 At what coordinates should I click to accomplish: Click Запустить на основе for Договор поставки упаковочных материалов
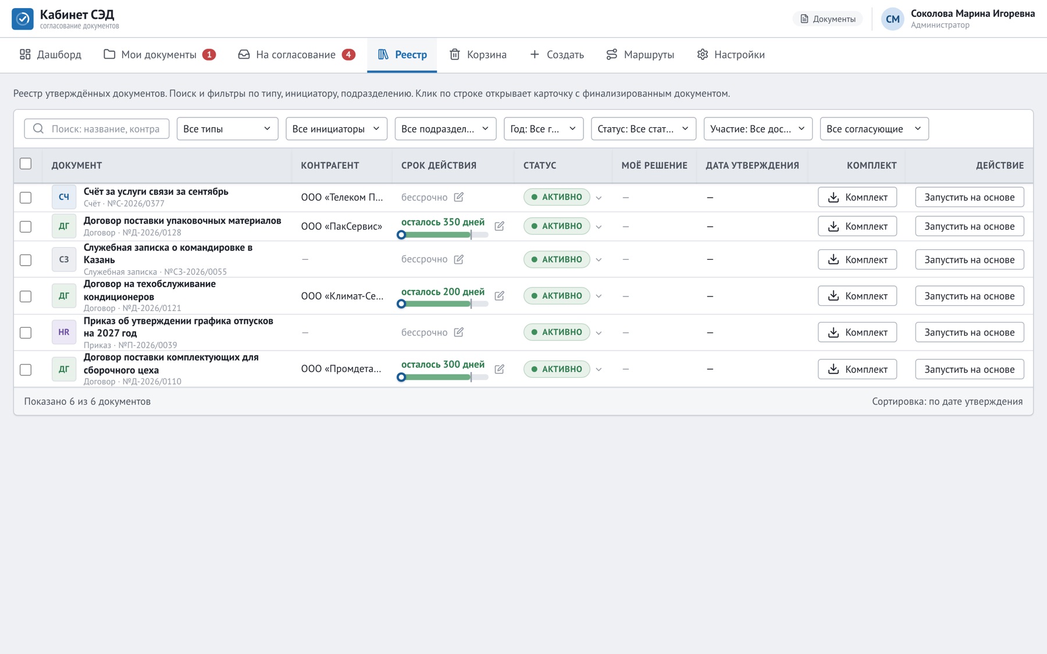(969, 226)
